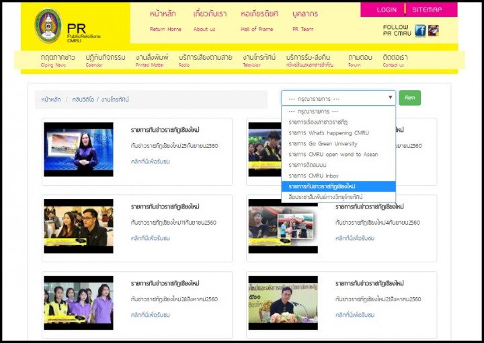The image size is (484, 343).
Task: Select รายการ CMRU Inbox option
Action: 338,176
